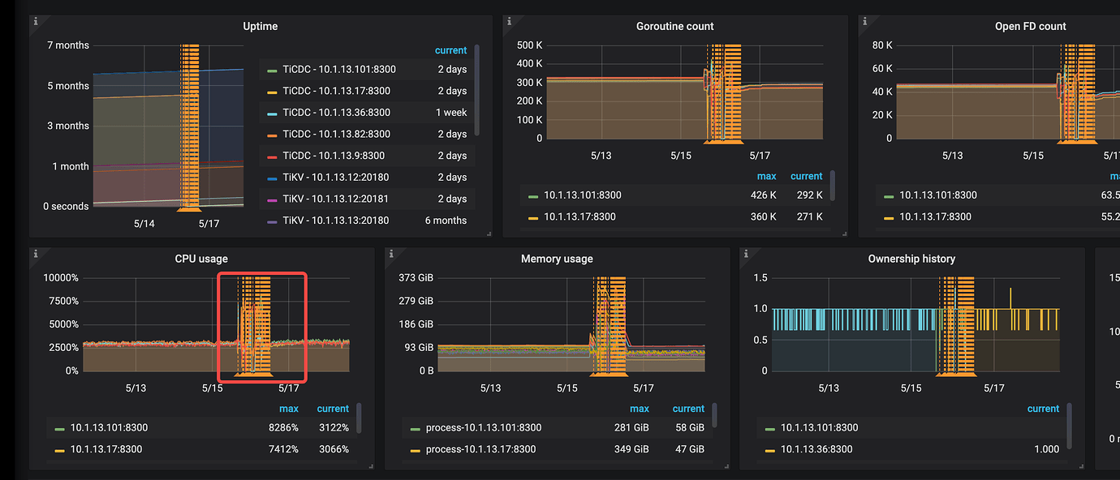Click the info icon on the Uptime panel
Screen dimensions: 1120x480
pyautogui.click(x=36, y=22)
